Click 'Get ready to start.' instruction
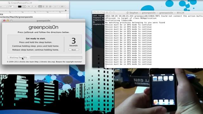Image resolution: width=203 pixels, height=114 pixels. 36,39
